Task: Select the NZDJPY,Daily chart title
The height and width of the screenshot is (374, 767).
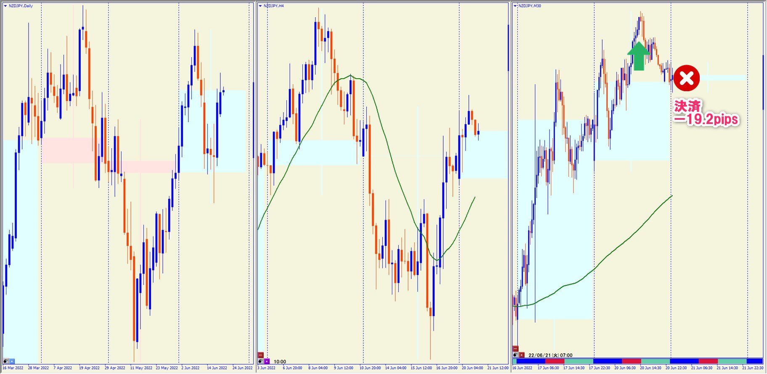Action: [21, 6]
